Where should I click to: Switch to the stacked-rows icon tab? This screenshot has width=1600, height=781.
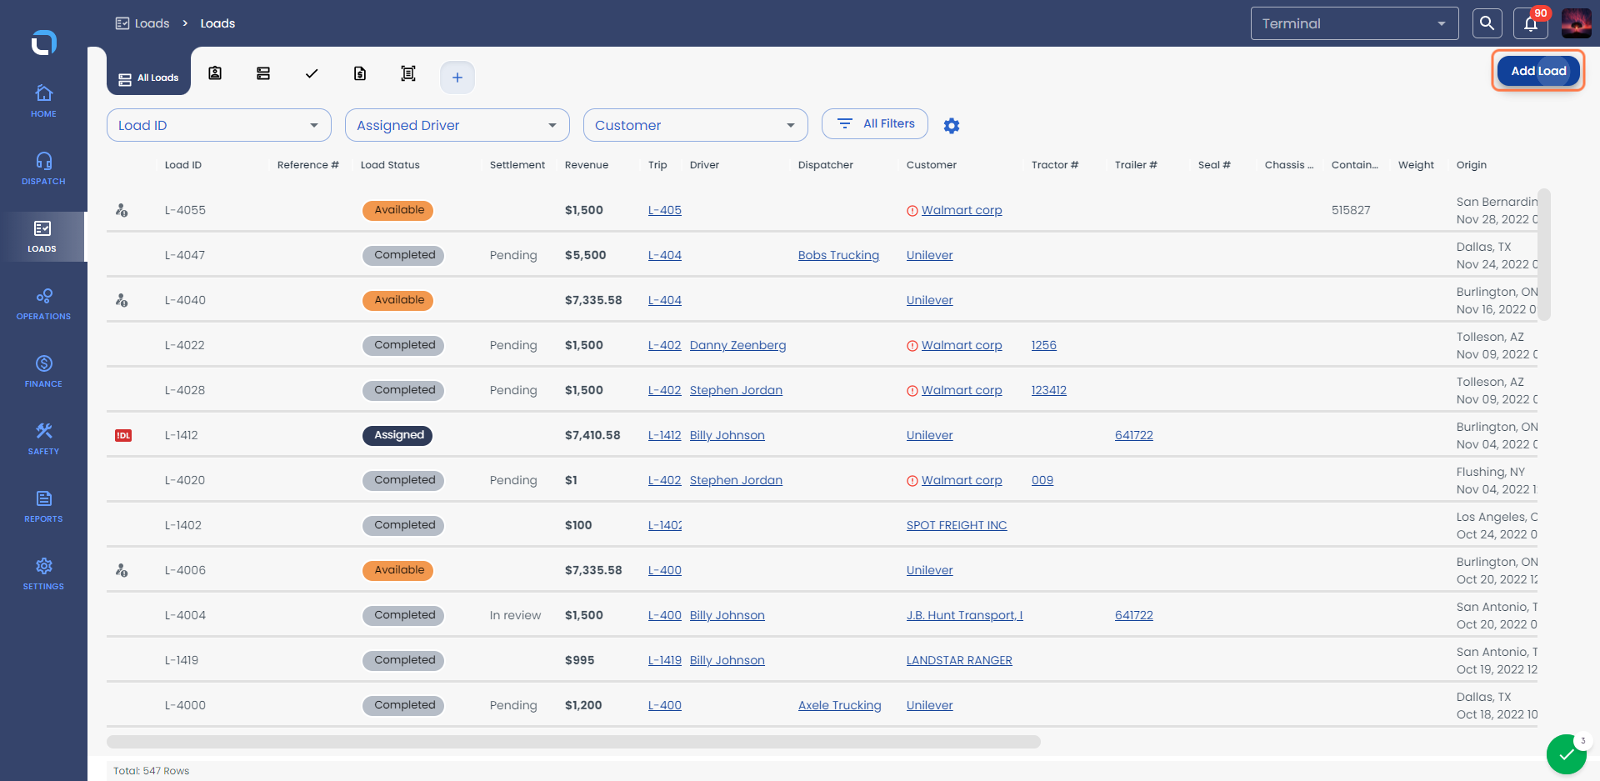263,73
